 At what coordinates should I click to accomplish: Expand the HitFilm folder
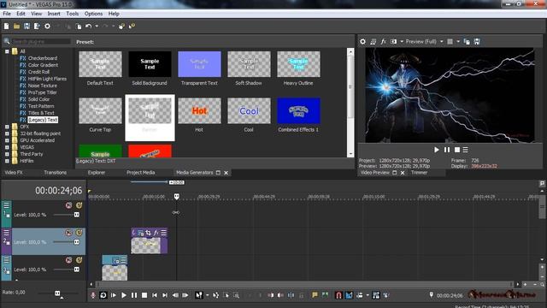coord(7,161)
